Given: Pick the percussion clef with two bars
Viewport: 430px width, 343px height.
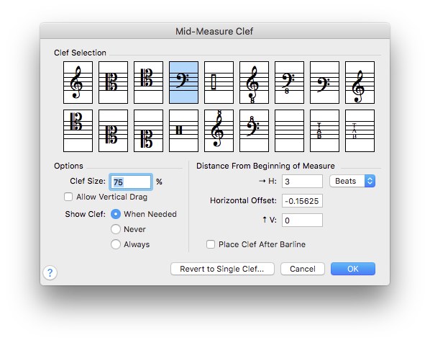Looking at the screenshot, I should pyautogui.click(x=184, y=130).
